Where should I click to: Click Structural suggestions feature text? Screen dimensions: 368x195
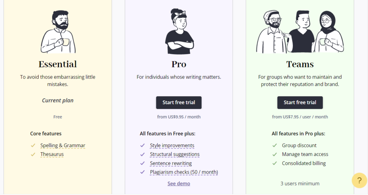[174, 154]
